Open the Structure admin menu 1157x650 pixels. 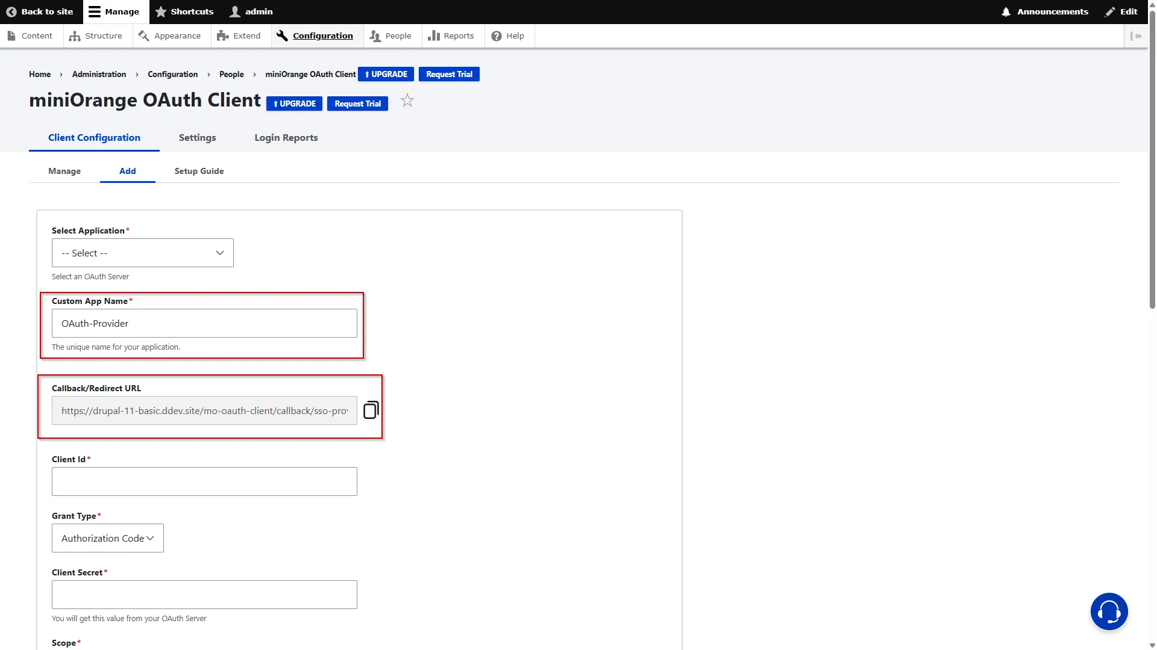click(x=95, y=36)
